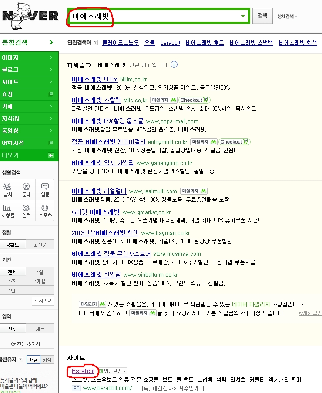This screenshot has height=393, width=322.
Task: Set period filter to 1개월
Action: (40, 282)
